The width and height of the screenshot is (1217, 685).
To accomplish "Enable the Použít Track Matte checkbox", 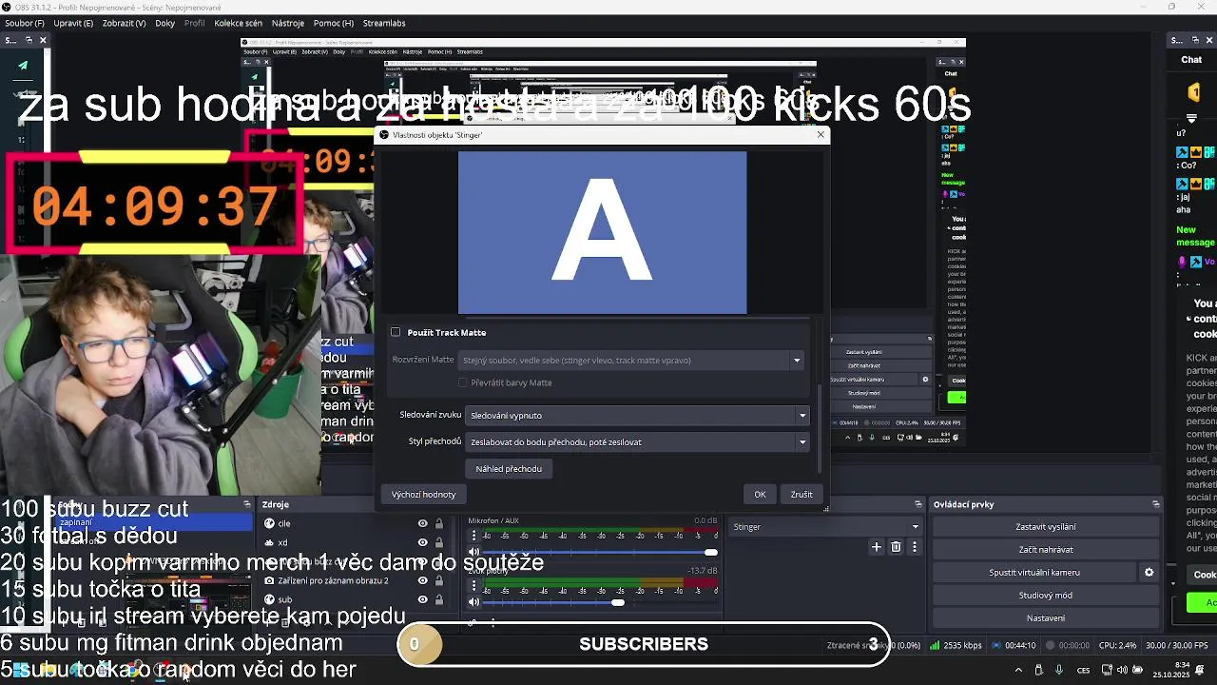I will pos(396,332).
